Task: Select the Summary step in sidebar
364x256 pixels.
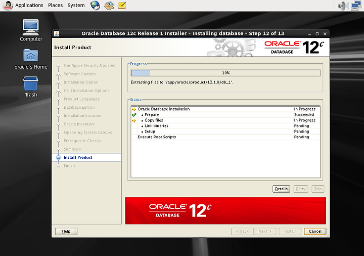Action: (72, 149)
